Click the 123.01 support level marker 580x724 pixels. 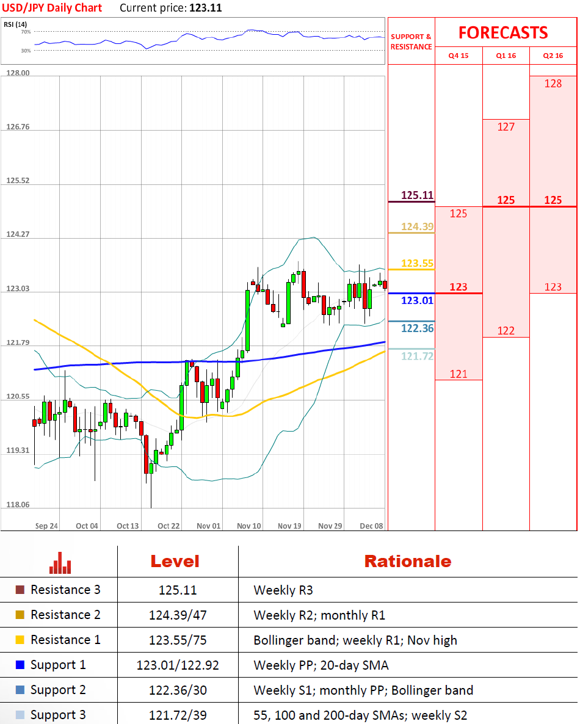pos(417,300)
